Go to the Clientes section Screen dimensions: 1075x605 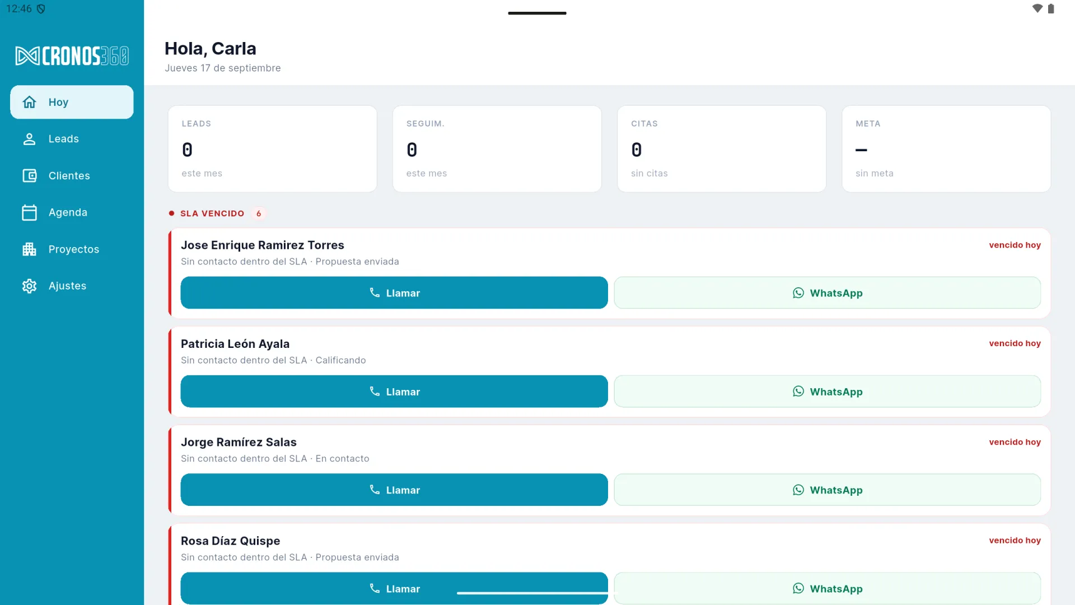[x=72, y=176]
